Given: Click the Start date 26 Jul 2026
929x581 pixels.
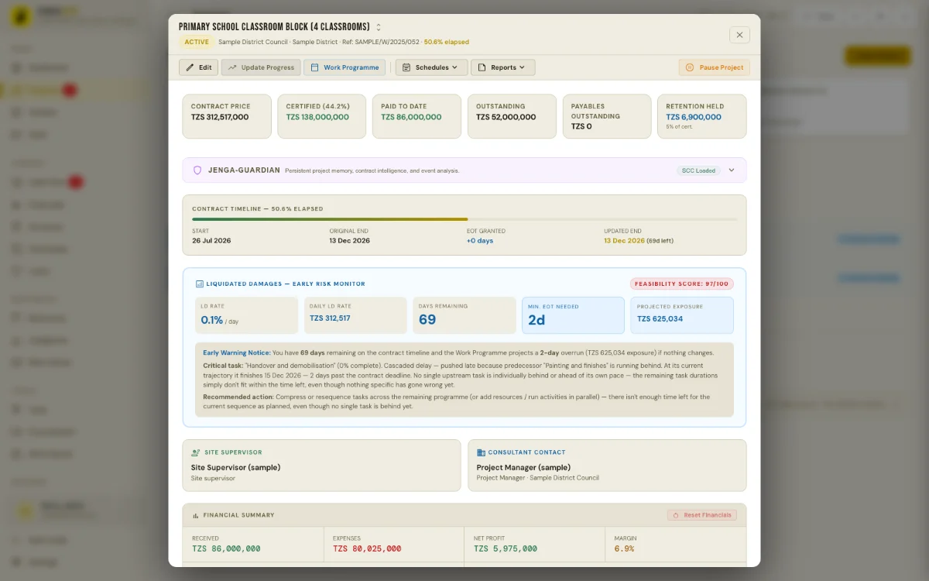Looking at the screenshot, I should click(x=211, y=241).
